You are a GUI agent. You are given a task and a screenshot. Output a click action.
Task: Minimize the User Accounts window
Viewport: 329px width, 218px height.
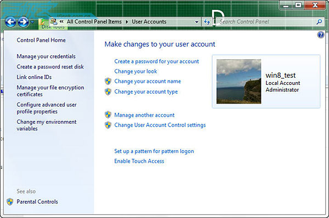tap(286, 5)
